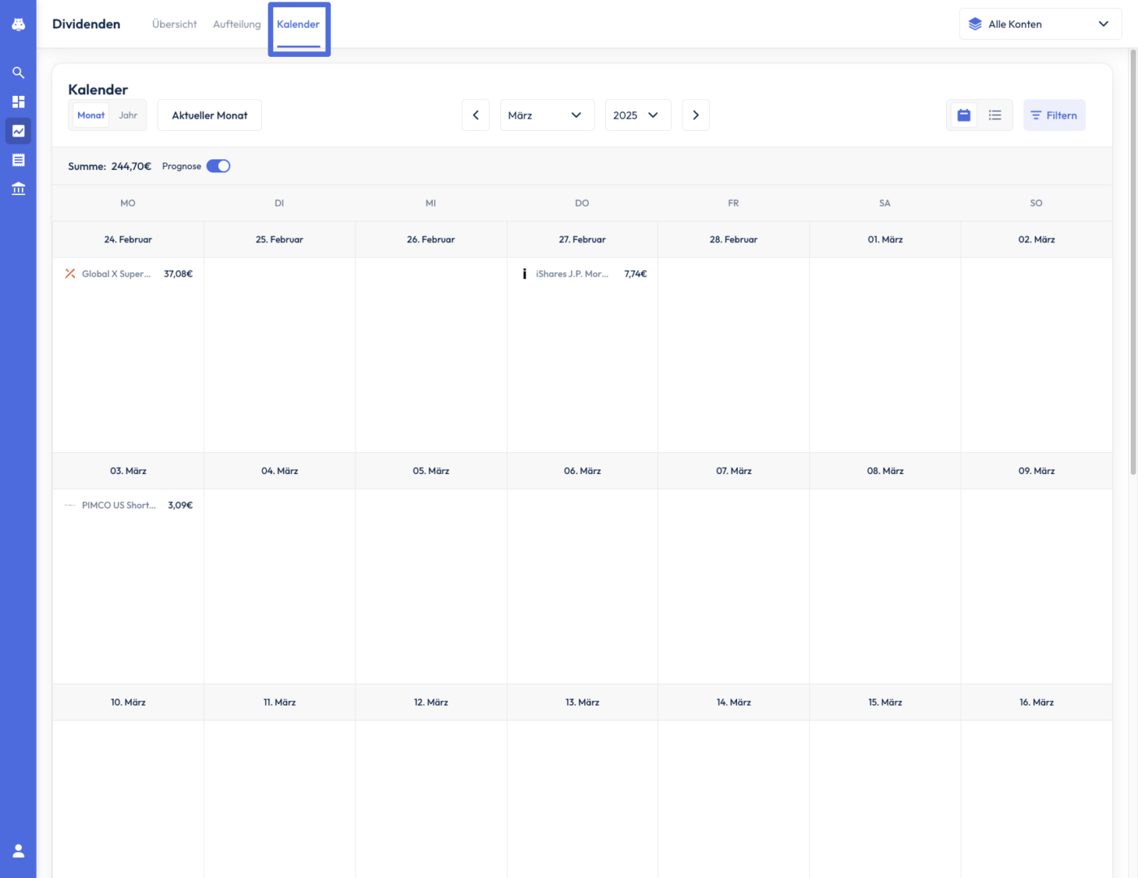This screenshot has width=1138, height=878.
Task: Click the 3,09€ amount
Action: (181, 505)
